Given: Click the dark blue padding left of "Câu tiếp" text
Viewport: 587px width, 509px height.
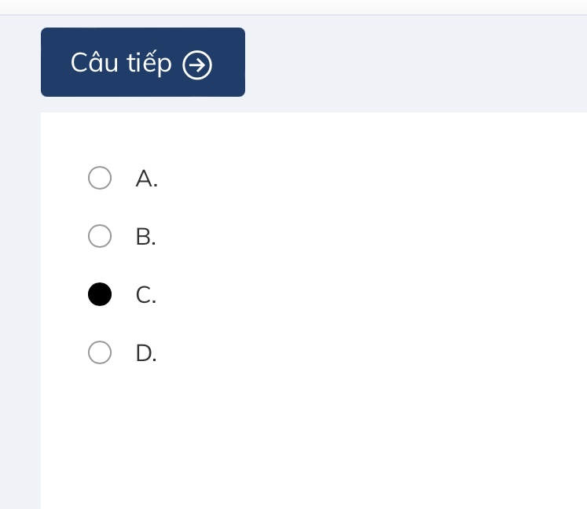Looking at the screenshot, I should coord(55,62).
